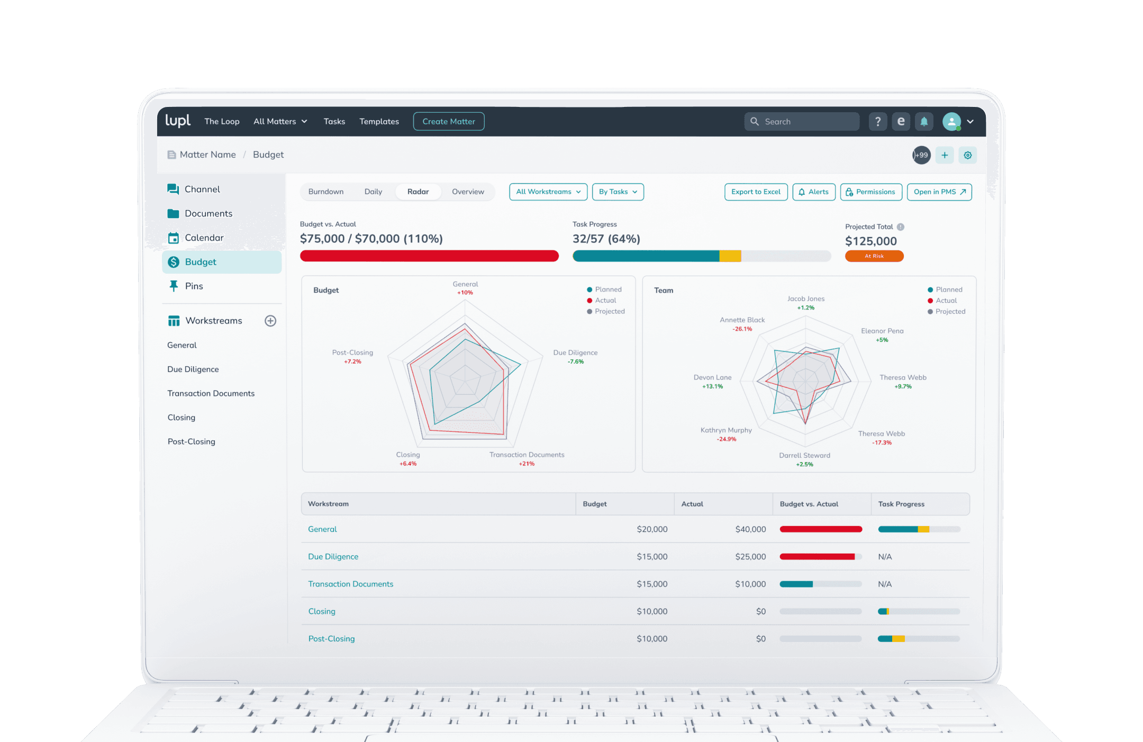Click the 'e' icon in top bar
The width and height of the screenshot is (1143, 742).
click(901, 122)
